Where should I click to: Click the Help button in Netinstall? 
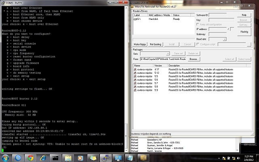click(x=244, y=15)
